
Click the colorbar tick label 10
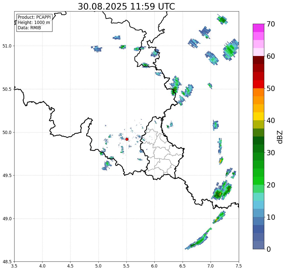click(271, 217)
